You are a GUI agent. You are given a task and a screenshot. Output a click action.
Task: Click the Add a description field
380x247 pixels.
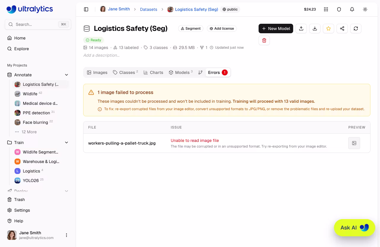pyautogui.click(x=102, y=55)
